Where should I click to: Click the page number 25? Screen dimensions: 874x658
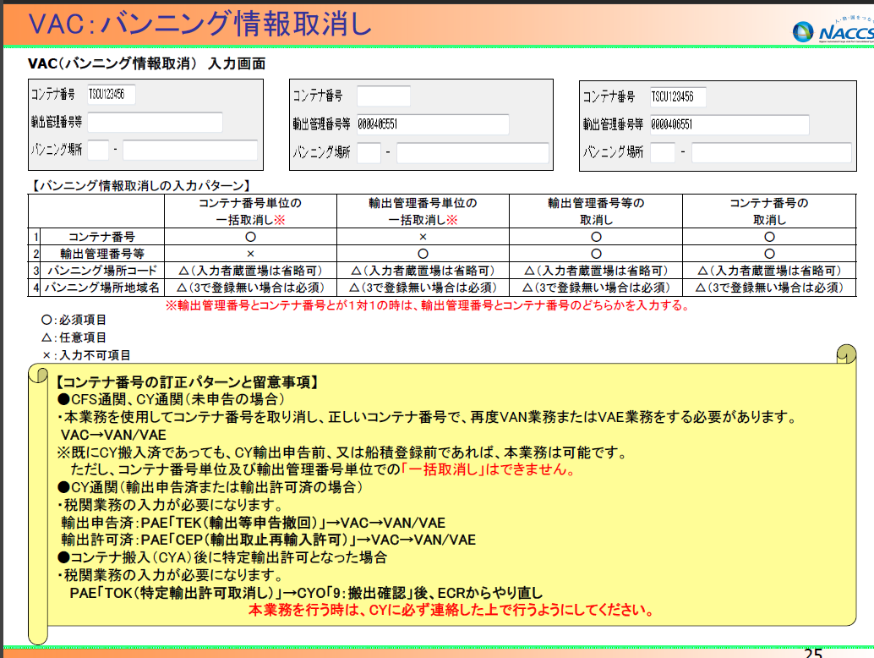tap(812, 653)
